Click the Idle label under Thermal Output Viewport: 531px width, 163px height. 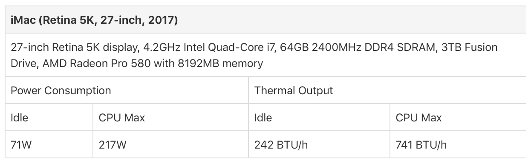click(263, 118)
